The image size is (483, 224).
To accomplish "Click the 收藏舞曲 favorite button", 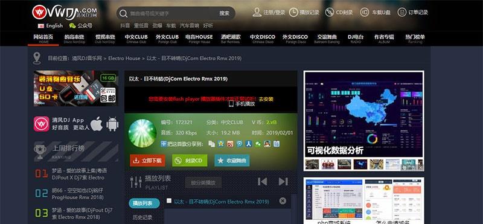I will (x=232, y=161).
